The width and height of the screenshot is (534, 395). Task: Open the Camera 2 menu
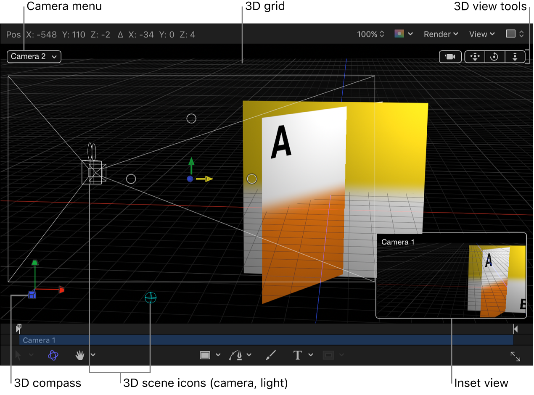pos(34,56)
